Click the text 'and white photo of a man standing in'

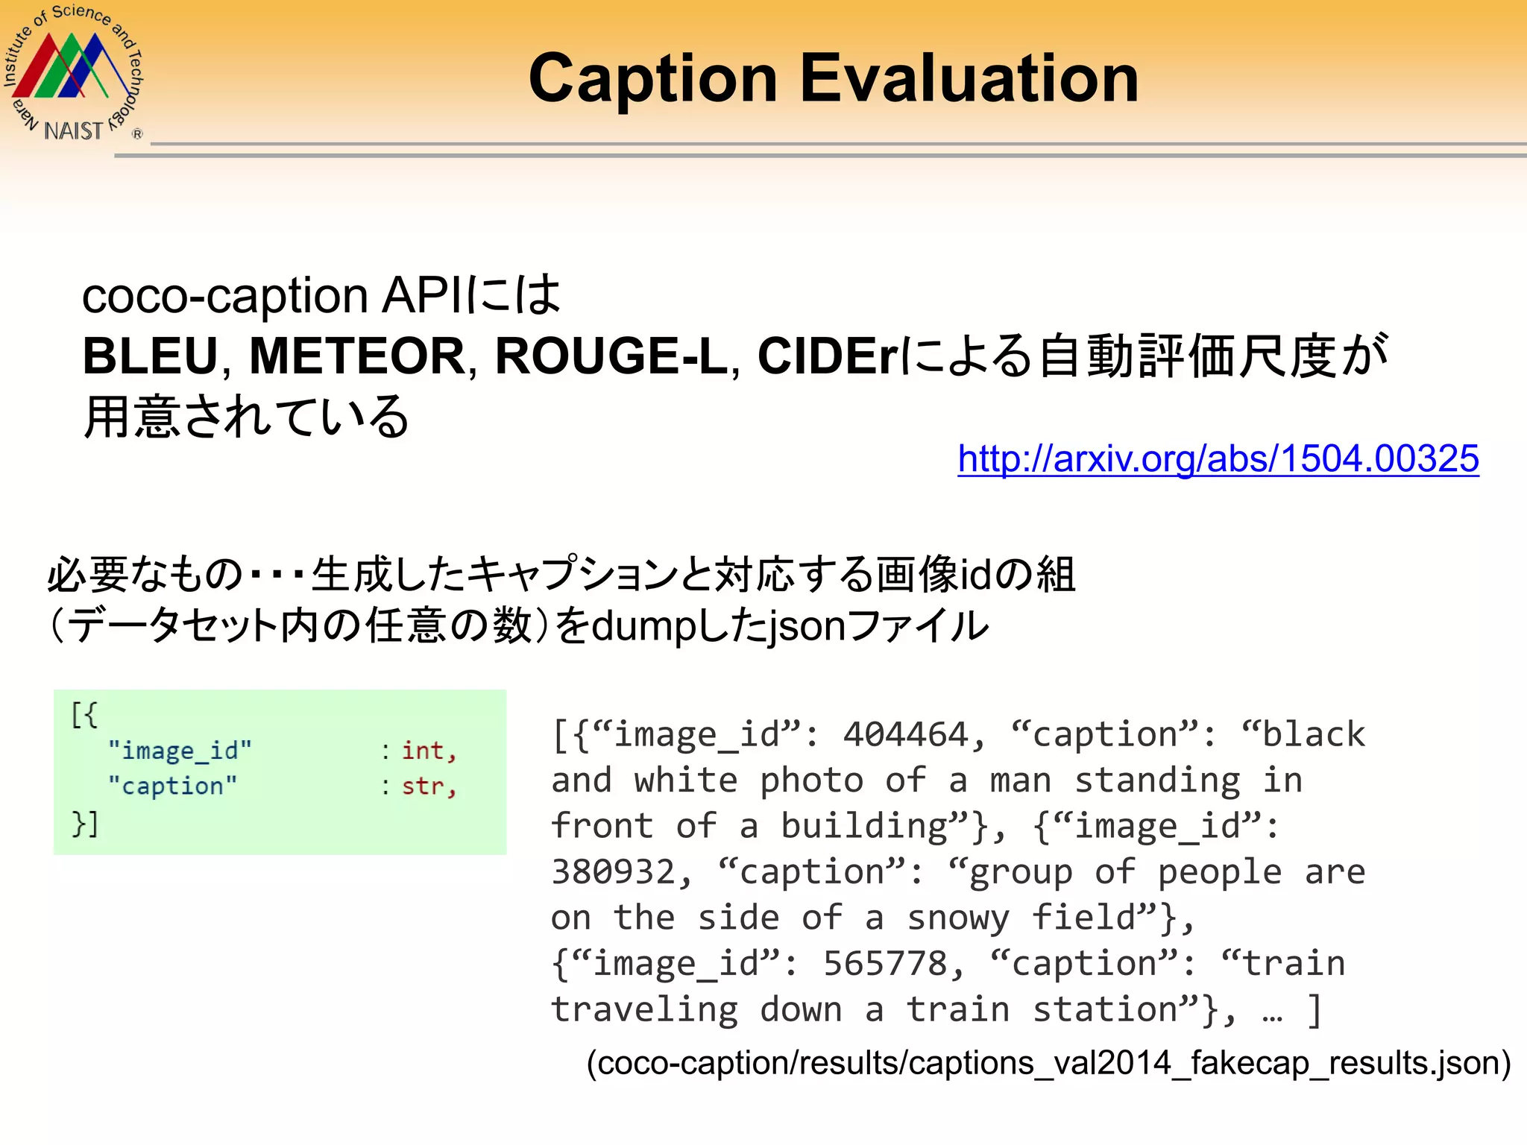927,780
